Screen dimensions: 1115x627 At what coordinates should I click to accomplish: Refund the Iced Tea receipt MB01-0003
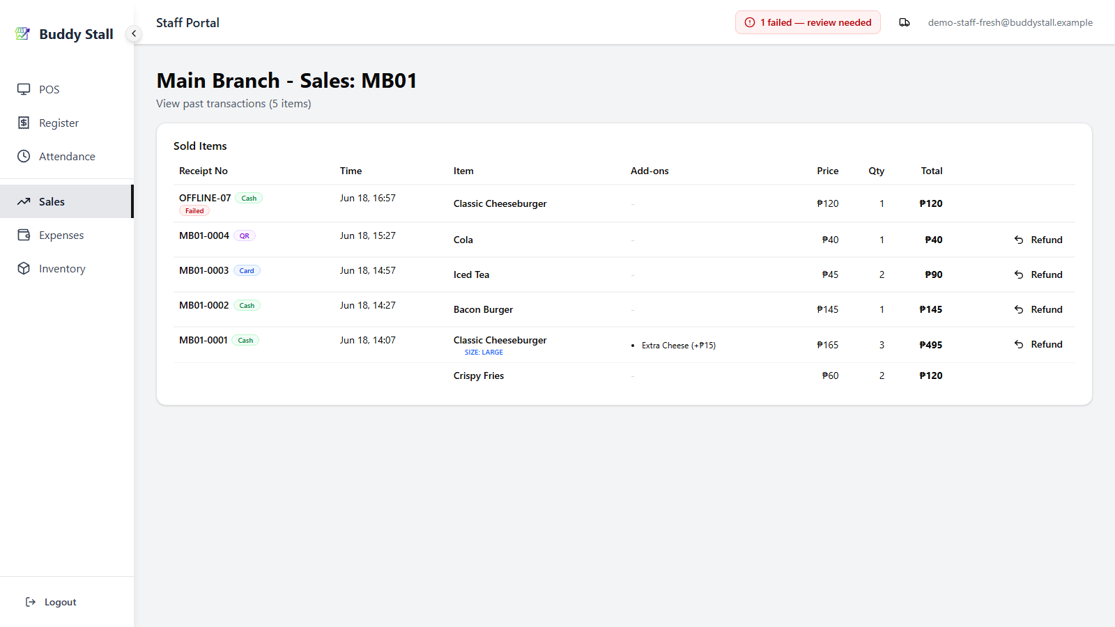pyautogui.click(x=1038, y=274)
